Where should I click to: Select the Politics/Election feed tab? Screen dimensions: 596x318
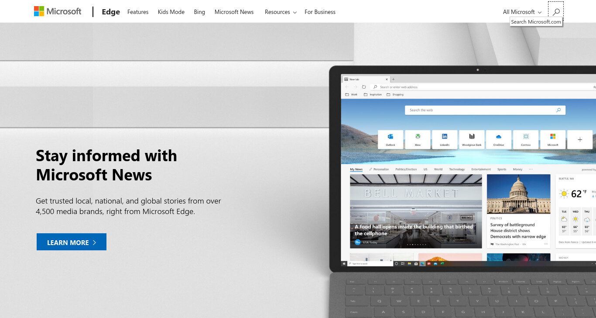point(406,169)
